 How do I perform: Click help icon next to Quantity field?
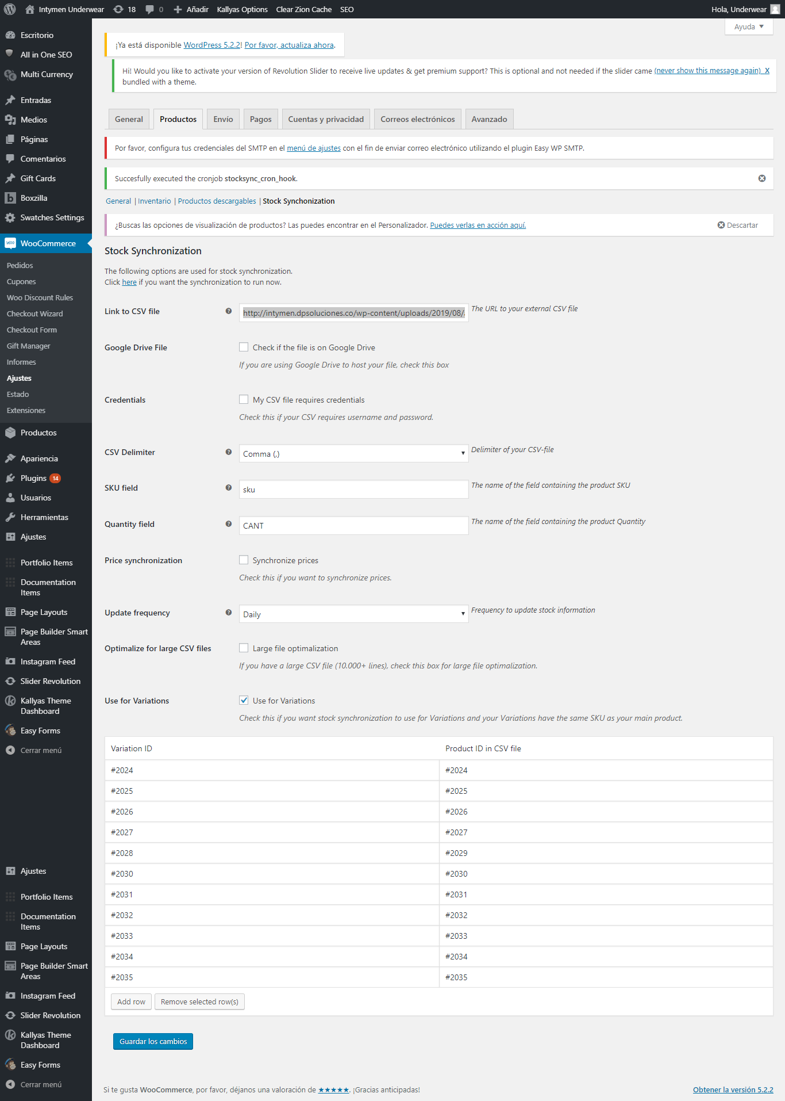coord(229,524)
